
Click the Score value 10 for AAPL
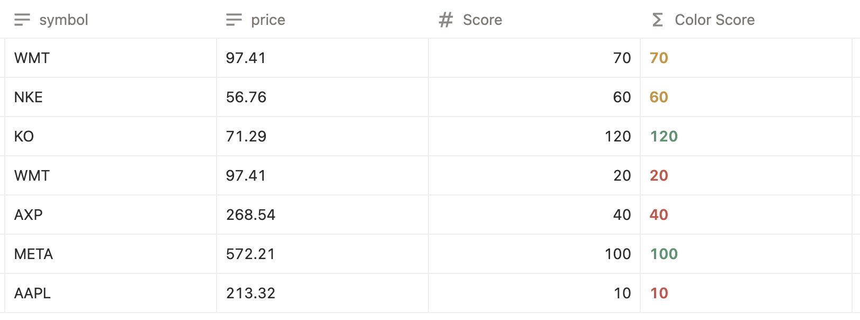tap(623, 293)
